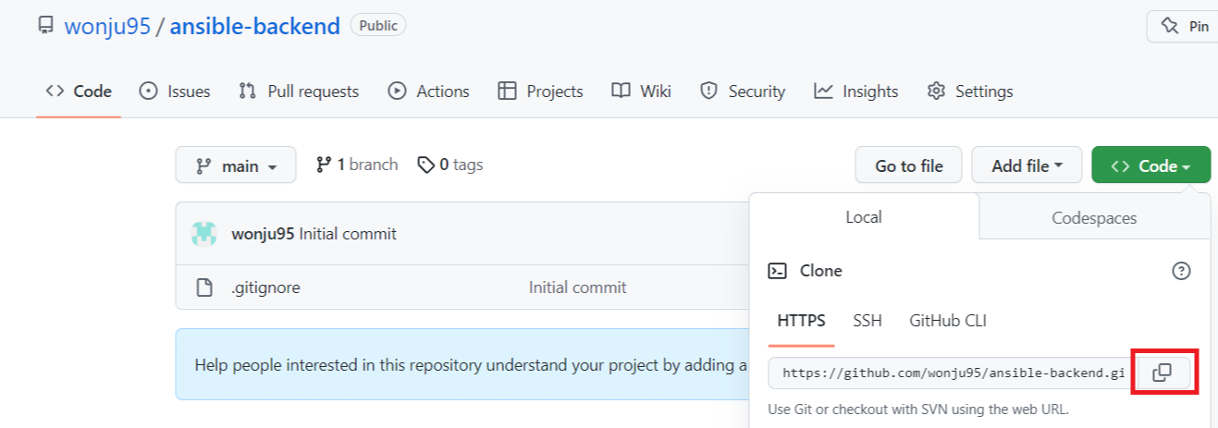Open the Insights tab
The width and height of the screenshot is (1218, 428).
pos(855,91)
